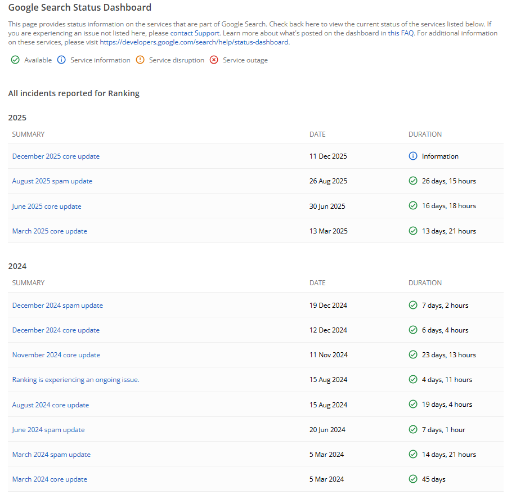
Task: Click the contact Support link
Action: [x=194, y=33]
